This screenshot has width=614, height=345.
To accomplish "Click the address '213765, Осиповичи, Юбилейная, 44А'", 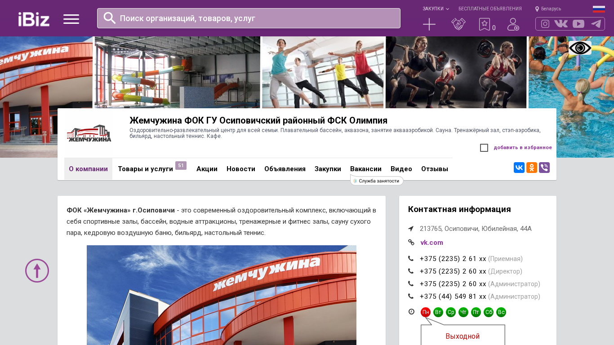I will (x=476, y=229).
